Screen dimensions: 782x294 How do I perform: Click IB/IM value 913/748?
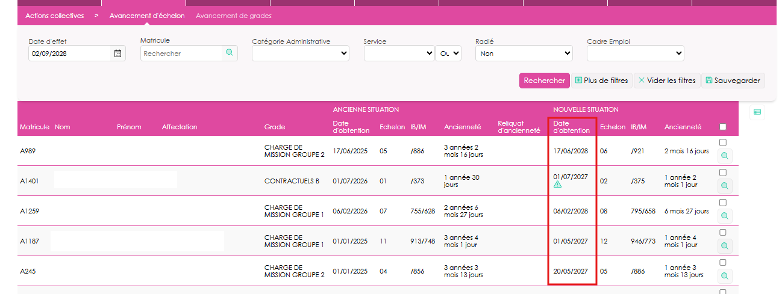coord(423,241)
